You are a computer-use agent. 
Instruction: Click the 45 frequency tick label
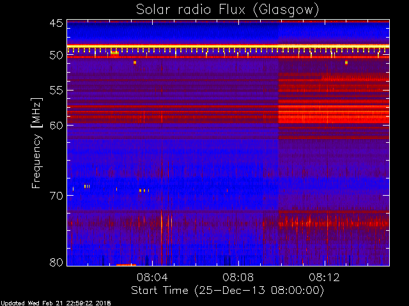point(56,23)
